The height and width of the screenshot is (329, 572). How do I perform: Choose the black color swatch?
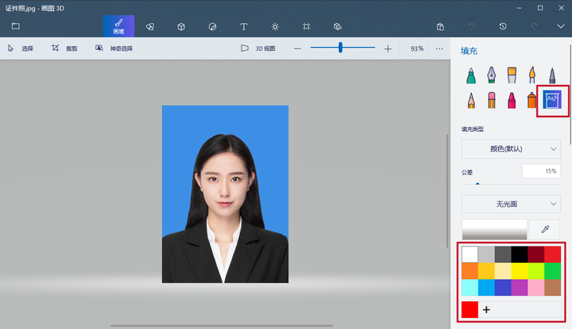click(x=520, y=254)
